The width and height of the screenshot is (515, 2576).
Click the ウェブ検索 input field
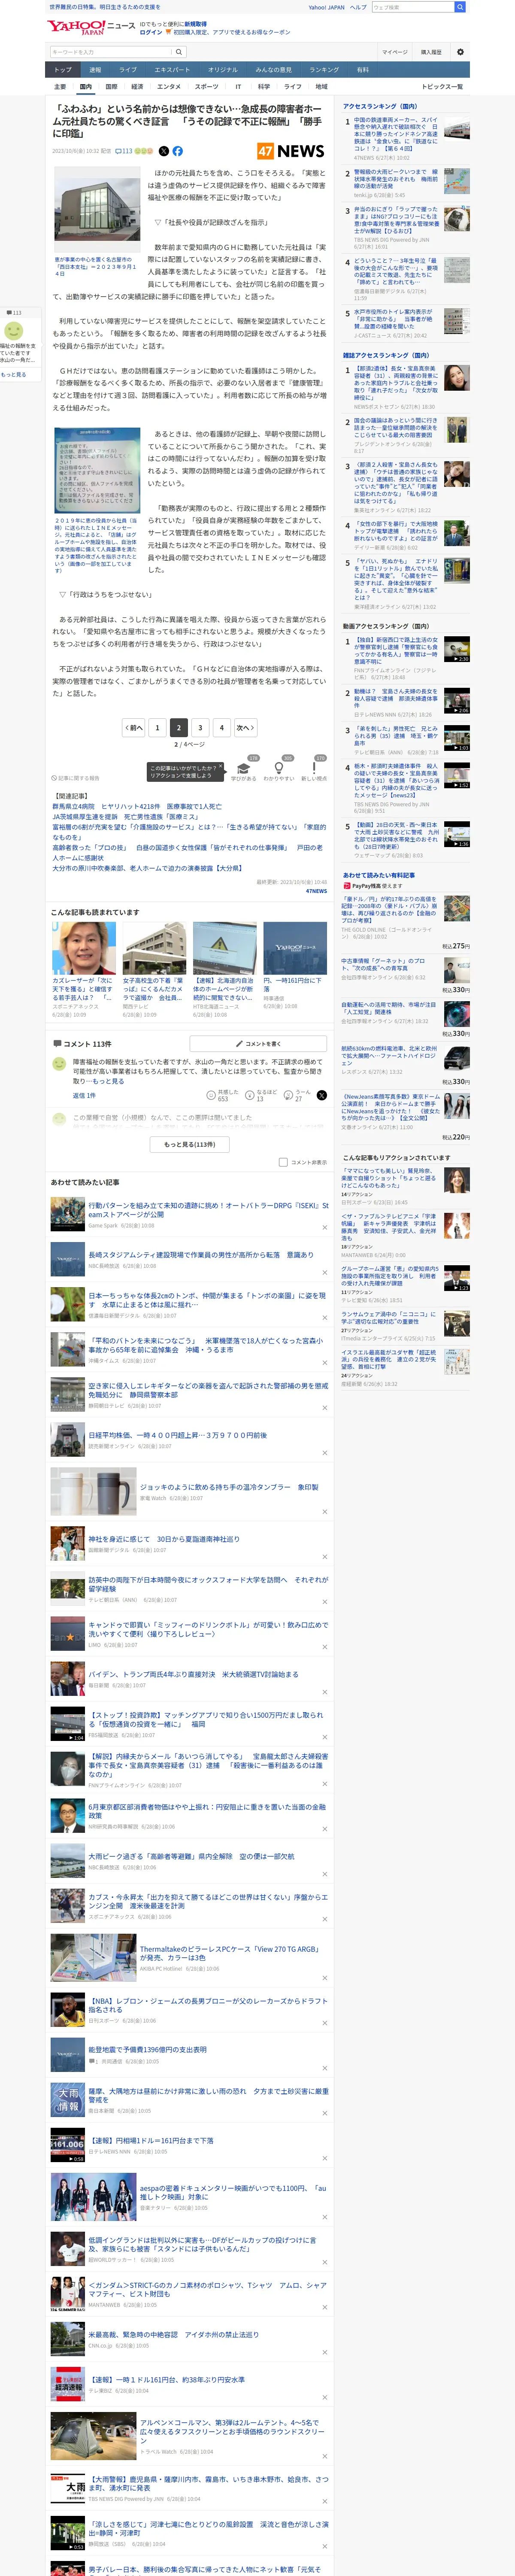point(412,7)
